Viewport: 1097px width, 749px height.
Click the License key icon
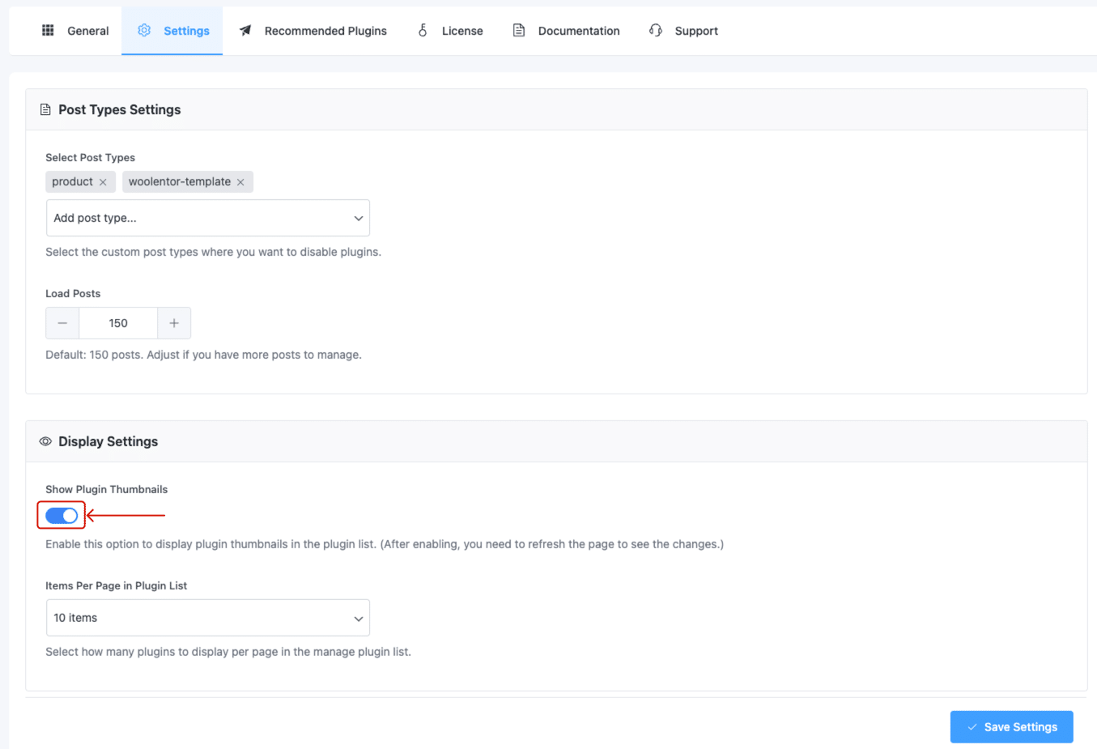422,30
